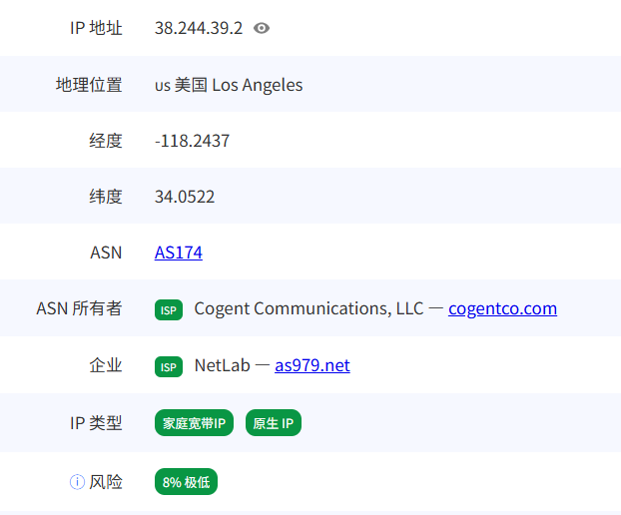Screen dimensions: 621x515
Task: Click the ISP badge before NetLab
Action: (169, 366)
